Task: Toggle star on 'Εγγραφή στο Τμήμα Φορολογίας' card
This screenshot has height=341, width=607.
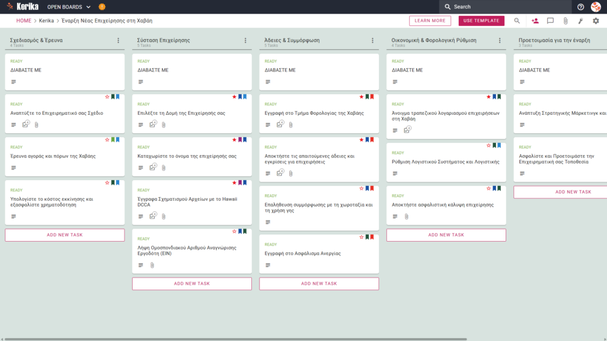Action: (x=362, y=96)
